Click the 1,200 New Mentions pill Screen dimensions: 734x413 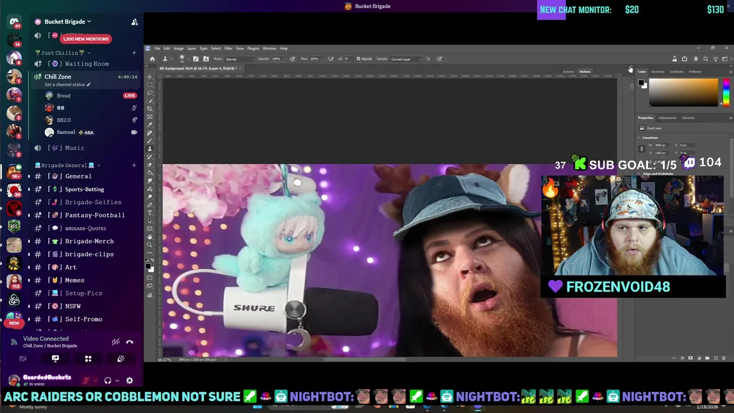tap(85, 39)
